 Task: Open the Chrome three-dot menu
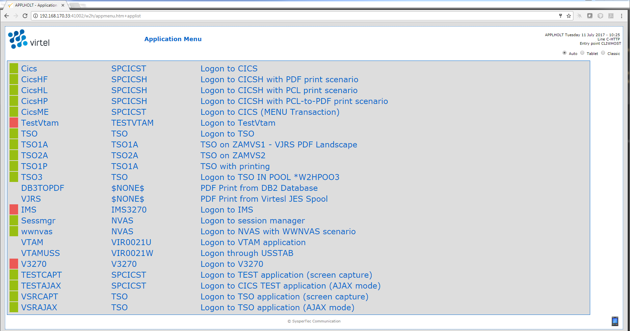point(621,16)
